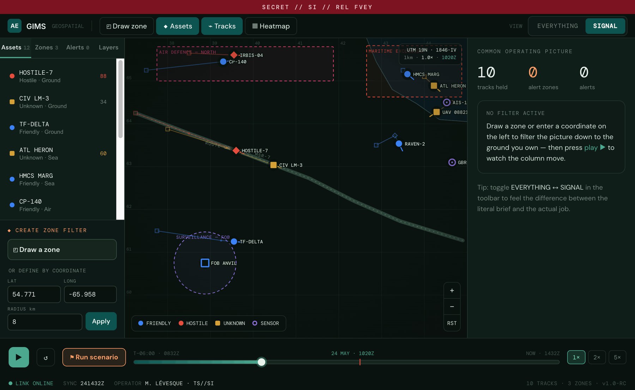Click the IRBIS-04 hostile diamond marker

(x=234, y=55)
